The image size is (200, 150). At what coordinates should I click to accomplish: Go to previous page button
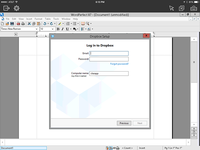pos(194,128)
